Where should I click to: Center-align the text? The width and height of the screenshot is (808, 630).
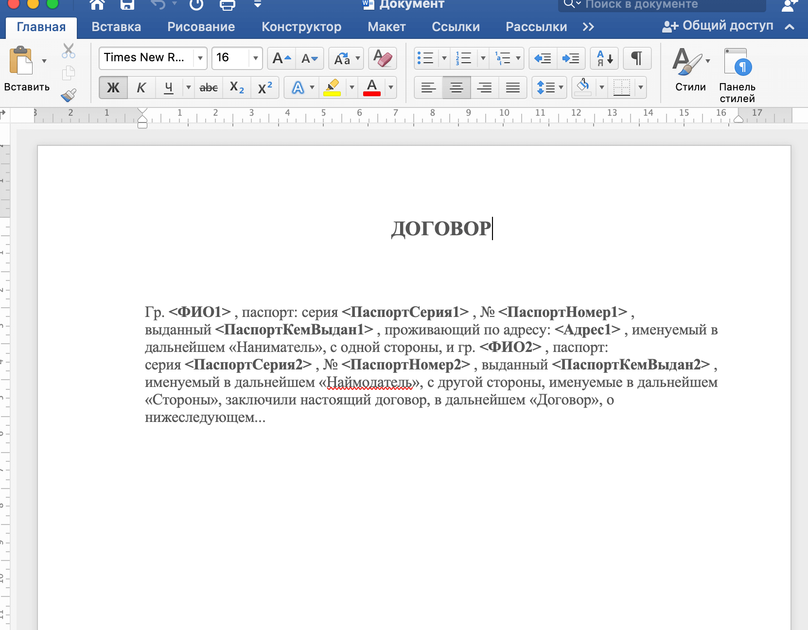click(x=457, y=87)
